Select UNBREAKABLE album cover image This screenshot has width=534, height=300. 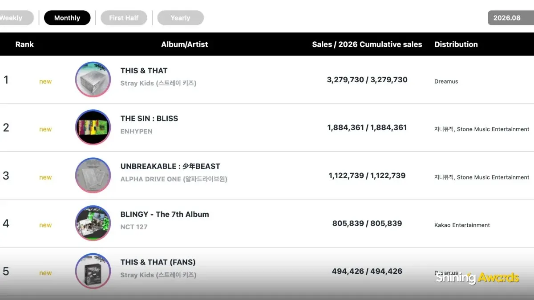[93, 175]
